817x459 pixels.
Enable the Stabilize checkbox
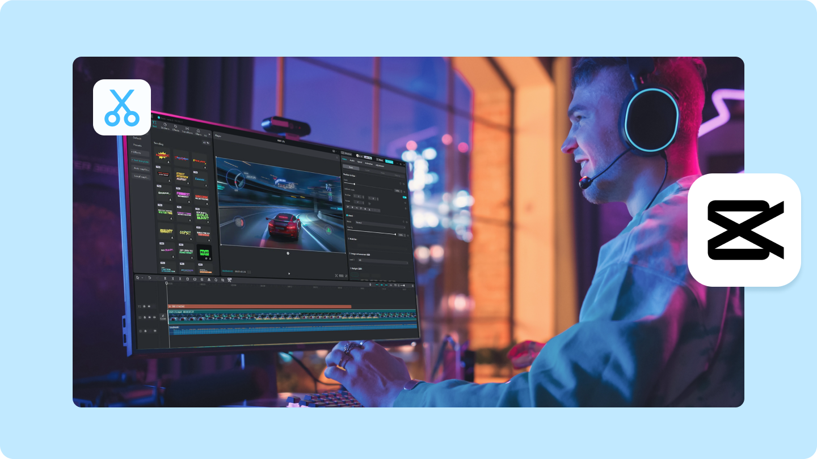tap(348, 239)
